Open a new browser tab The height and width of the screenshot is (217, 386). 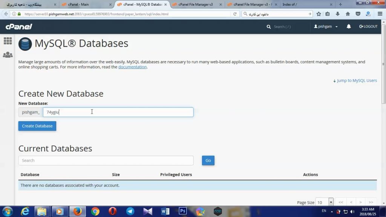pyautogui.click(x=340, y=5)
